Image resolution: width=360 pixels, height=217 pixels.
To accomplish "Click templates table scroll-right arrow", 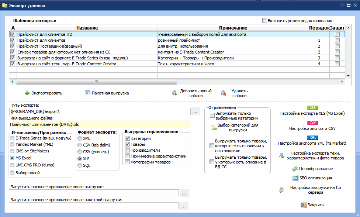I will pos(342,82).
